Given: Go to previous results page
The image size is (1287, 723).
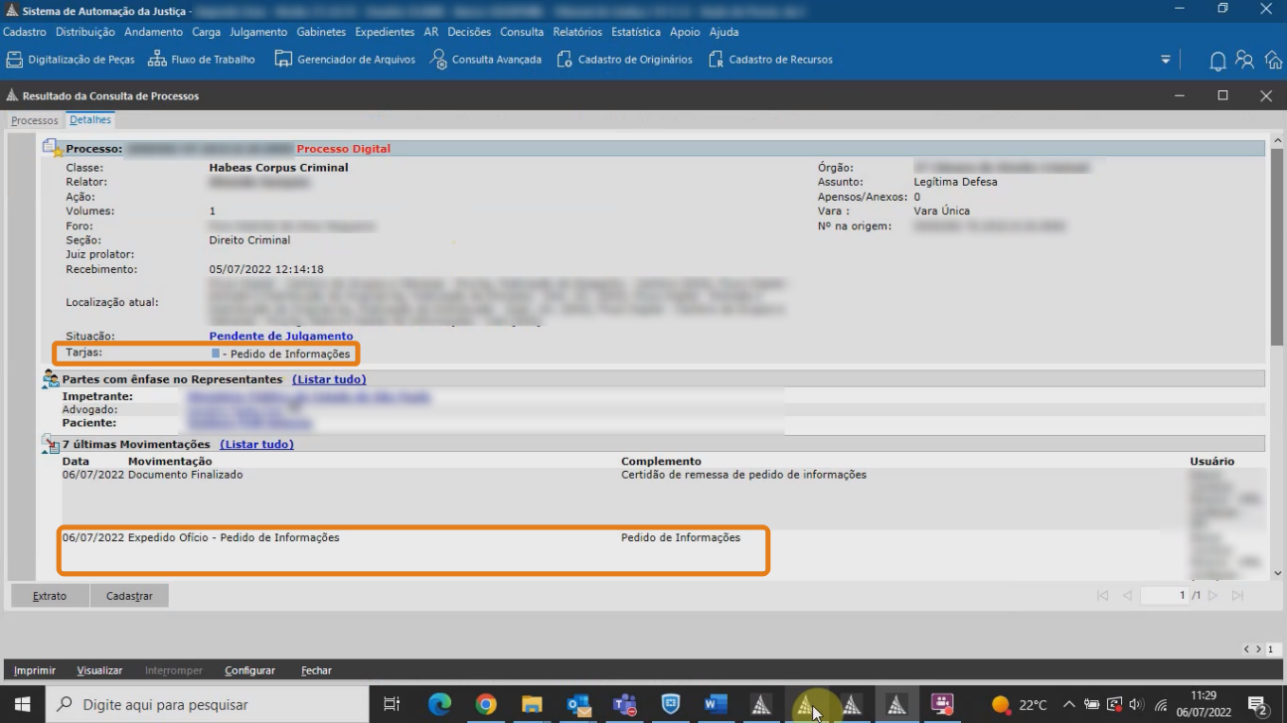Looking at the screenshot, I should [1127, 596].
